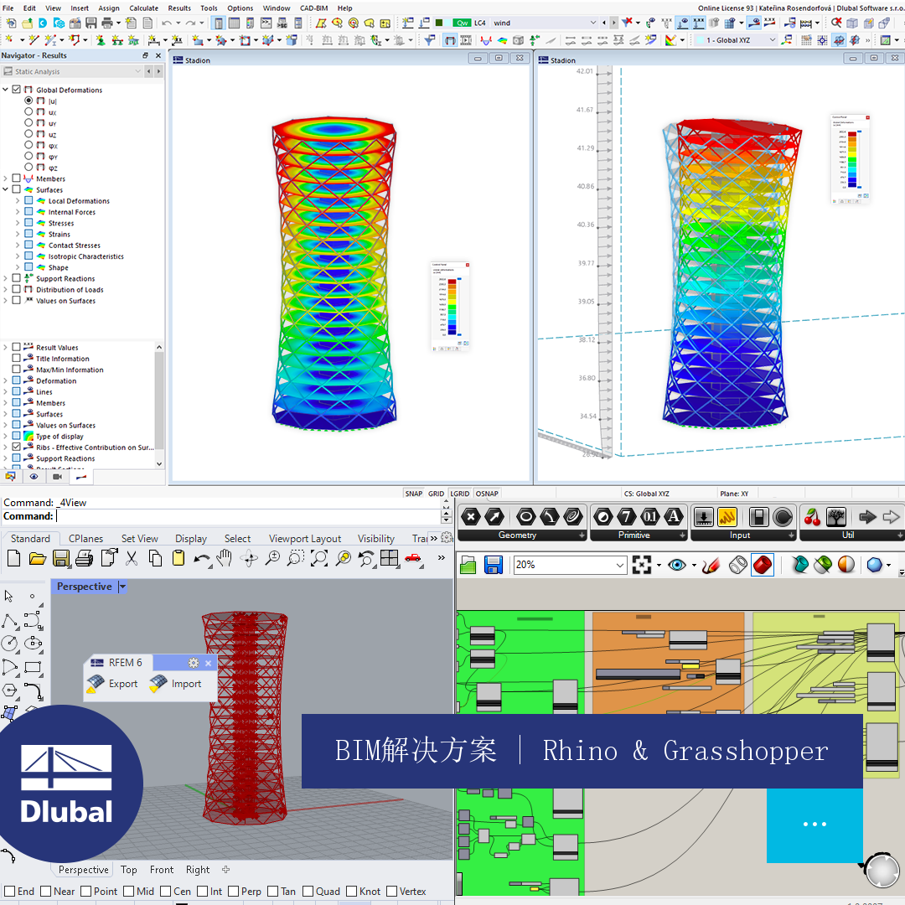This screenshot has height=905, width=905.
Task: Click the New file icon in Rhino toolbar
Action: pyautogui.click(x=14, y=558)
